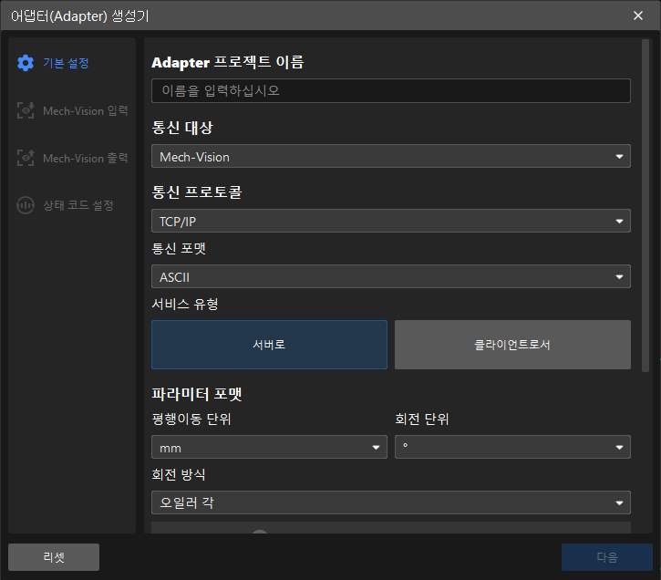Image resolution: width=661 pixels, height=580 pixels.
Task: Open the 기본 설정 step
Action: coord(66,63)
